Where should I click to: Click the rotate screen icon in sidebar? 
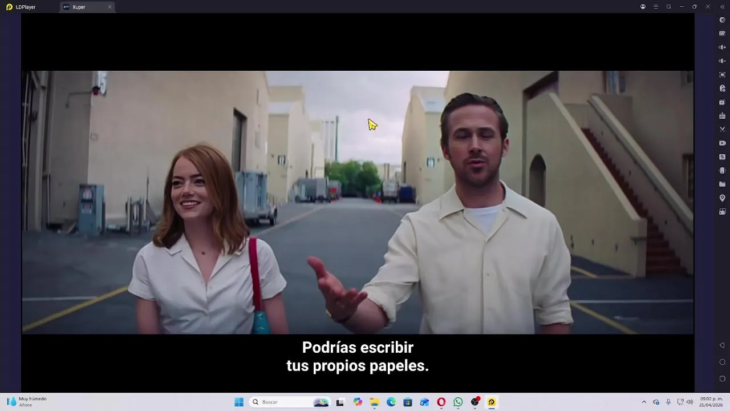tap(722, 212)
